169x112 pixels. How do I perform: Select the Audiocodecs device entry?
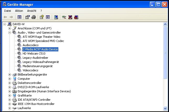(x=30, y=45)
